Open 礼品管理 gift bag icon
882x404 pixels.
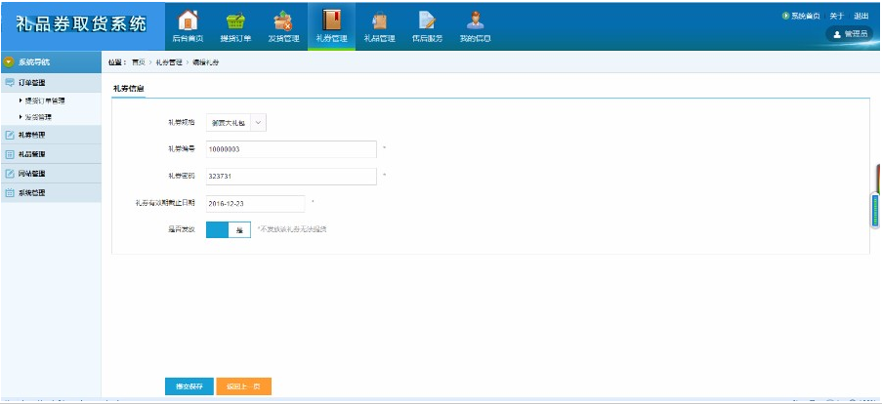(x=379, y=21)
